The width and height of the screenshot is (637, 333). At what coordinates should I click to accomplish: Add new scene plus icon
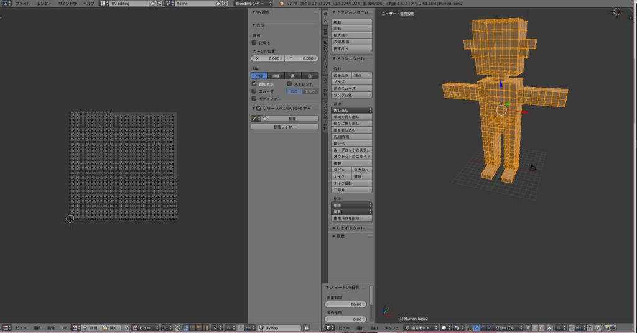pos(218,3)
